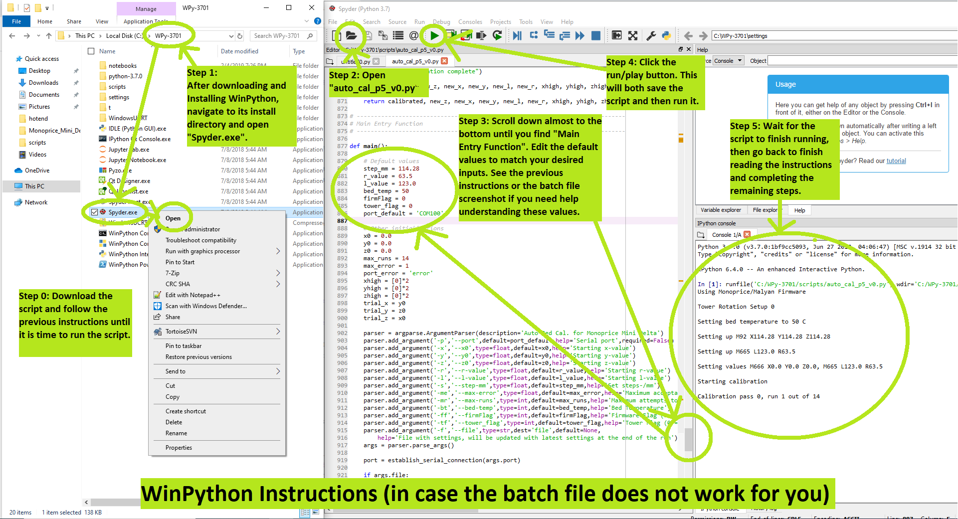Image resolution: width=958 pixels, height=519 pixels.
Task: Follow the tutorial link in Help pane
Action: [896, 161]
